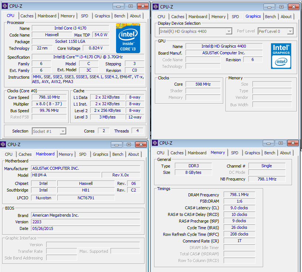Image resolution: width=302 pixels, height=272 pixels.
Task: Open SPD tab in the Graphics window
Action: tap(235, 17)
